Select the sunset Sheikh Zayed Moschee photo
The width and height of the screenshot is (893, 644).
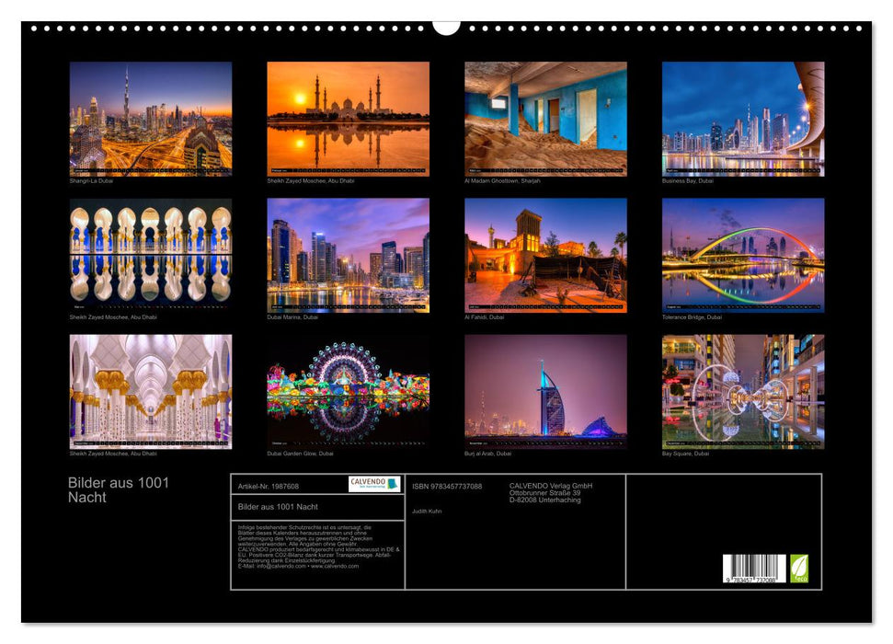tap(348, 118)
